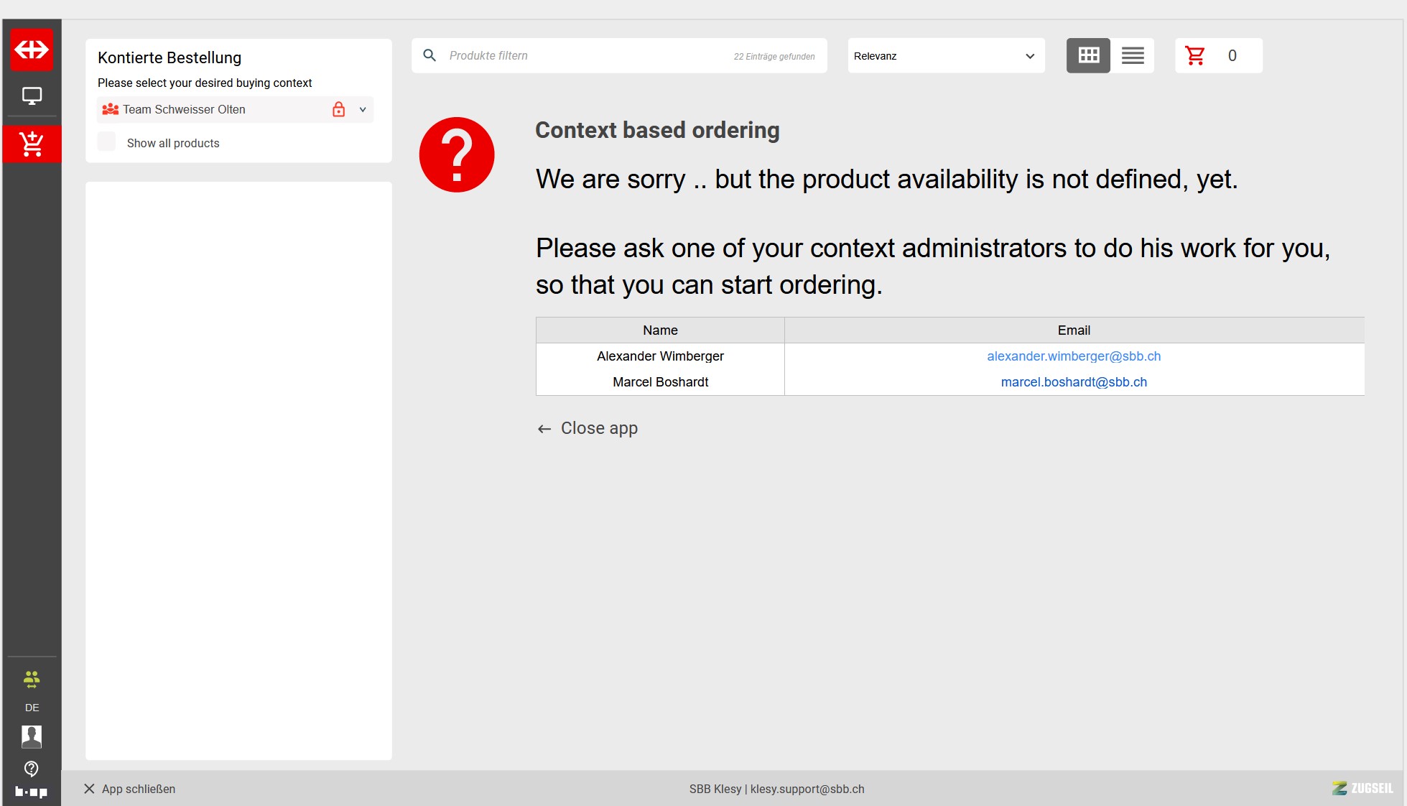The image size is (1407, 806).
Task: Select the add-to-cart ordering sidebar icon
Action: tap(32, 144)
